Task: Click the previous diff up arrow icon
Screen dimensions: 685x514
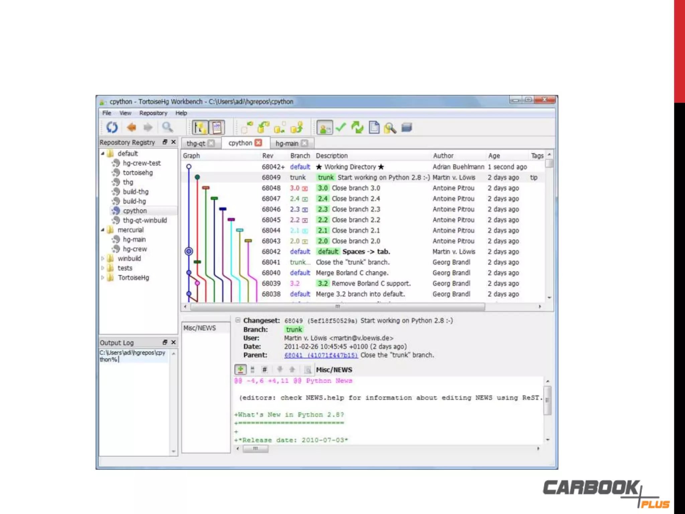Action: [x=292, y=369]
